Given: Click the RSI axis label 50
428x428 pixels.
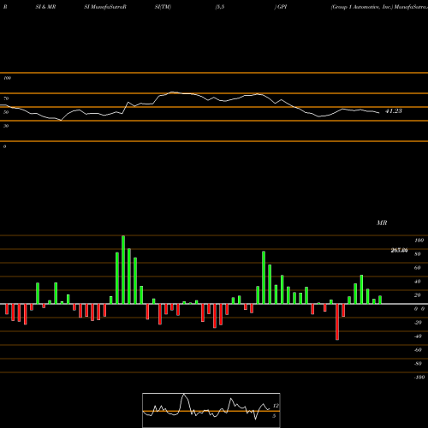Looking at the screenshot, I should tap(6, 112).
